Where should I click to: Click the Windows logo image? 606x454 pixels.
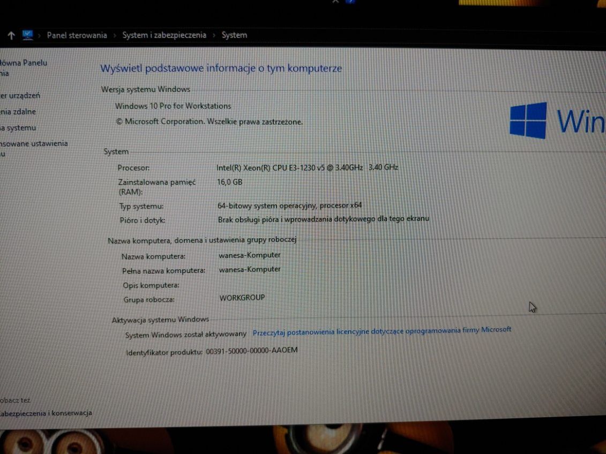click(x=528, y=120)
